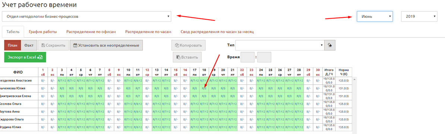Image resolution: width=445 pixels, height=134 pixels.
Task: Click Дмитриевская Елена's В/- cell on day 12
Action: (147, 96)
